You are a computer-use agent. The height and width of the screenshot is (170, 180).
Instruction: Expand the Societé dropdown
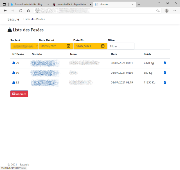[x=24, y=46]
